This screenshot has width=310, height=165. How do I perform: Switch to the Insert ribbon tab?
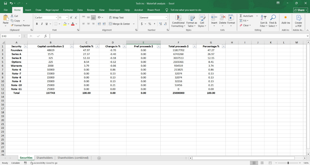(28, 10)
